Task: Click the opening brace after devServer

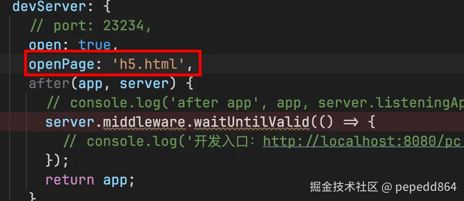Action: point(107,6)
